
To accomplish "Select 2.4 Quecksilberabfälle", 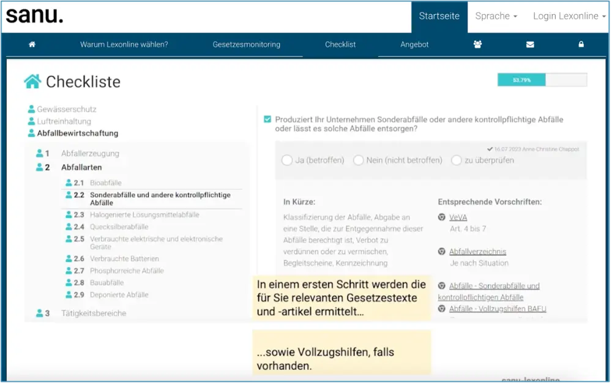I will [119, 227].
